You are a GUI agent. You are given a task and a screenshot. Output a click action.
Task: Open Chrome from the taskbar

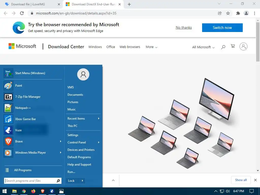(x=24, y=191)
